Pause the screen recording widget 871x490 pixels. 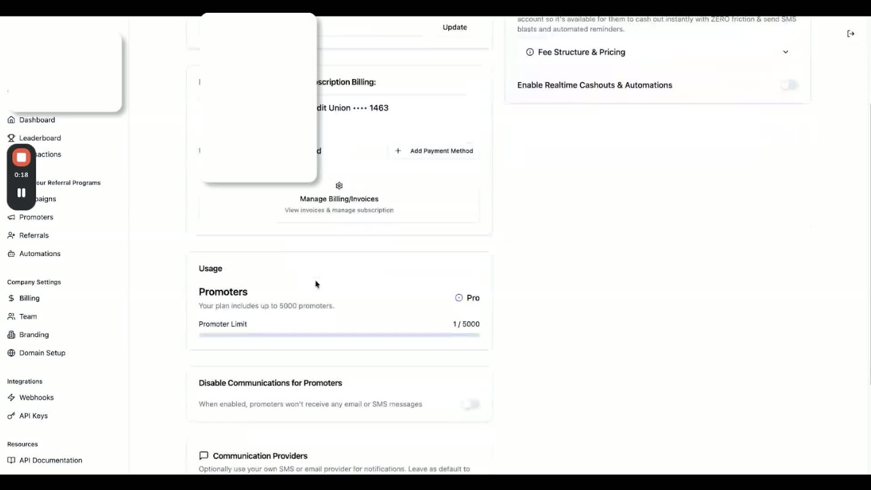tap(21, 193)
